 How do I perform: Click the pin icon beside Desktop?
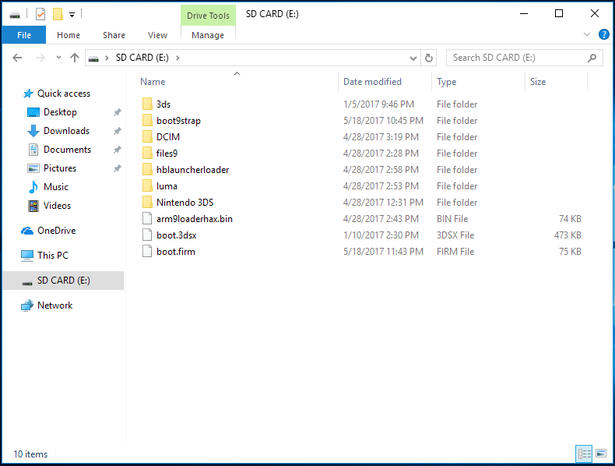117,112
